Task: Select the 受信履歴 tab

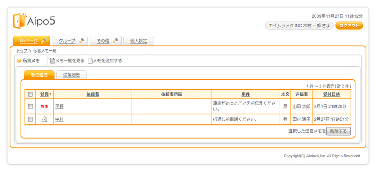Action: tap(39, 75)
